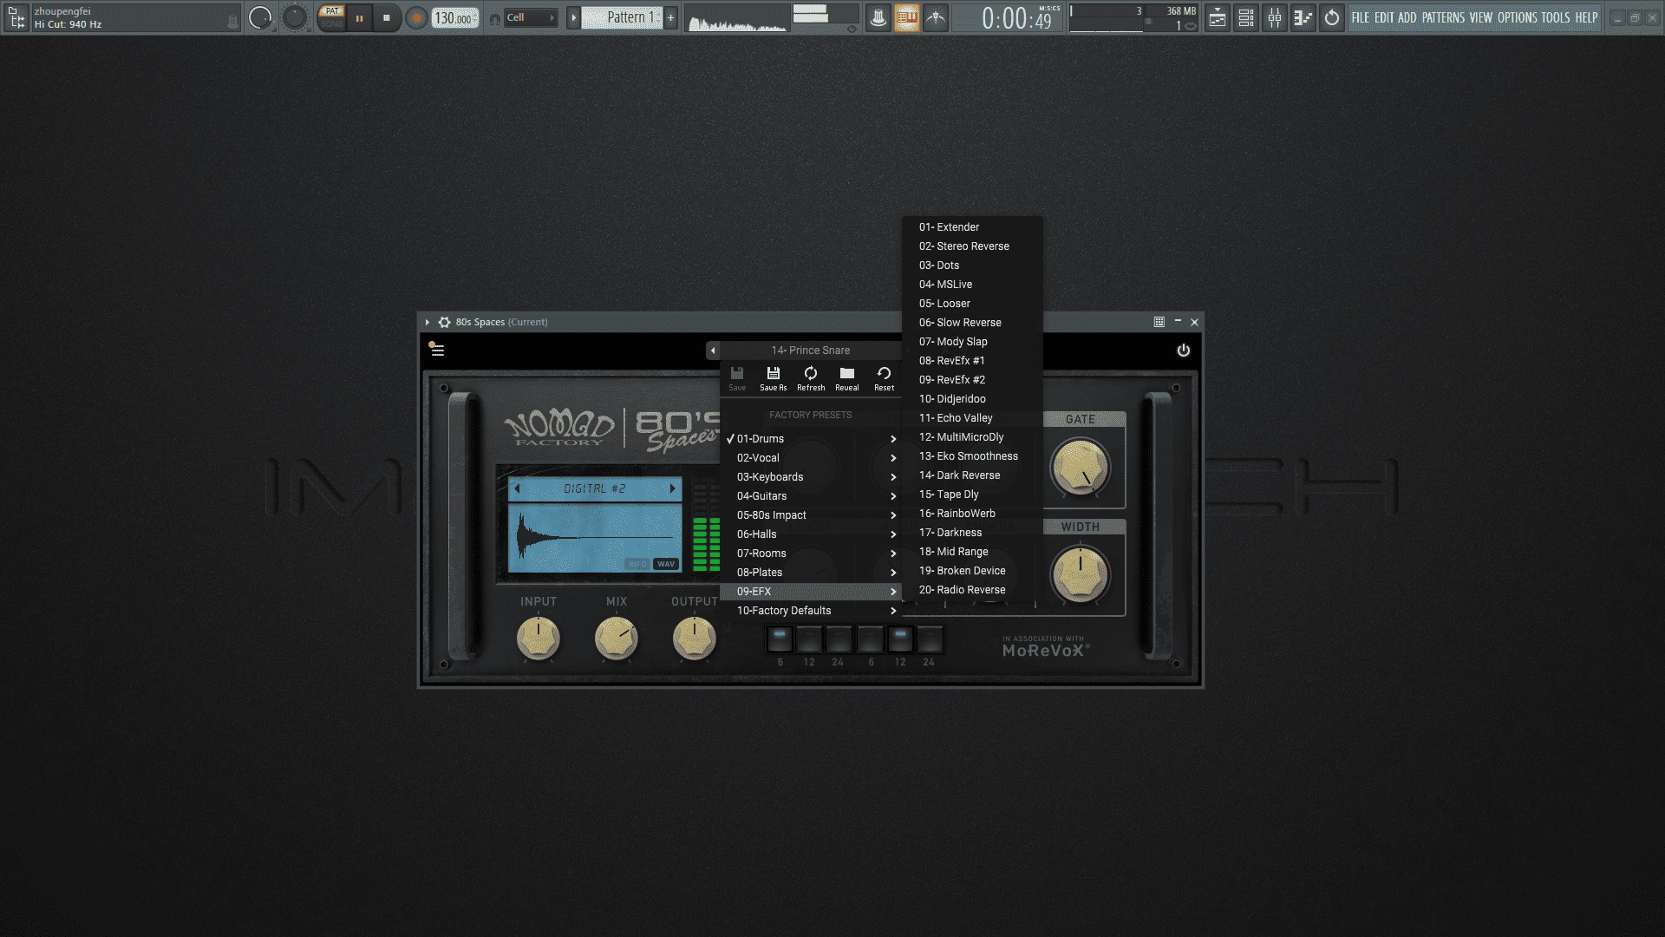Screen dimensions: 1665x937
Task: Expand the 05-80s Impact preset category
Action: tap(811, 515)
